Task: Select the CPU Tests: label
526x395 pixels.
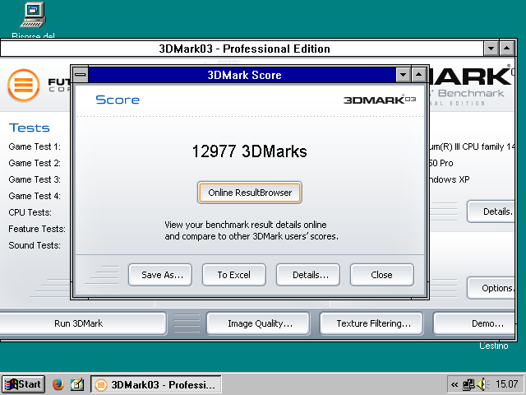Action: point(30,212)
